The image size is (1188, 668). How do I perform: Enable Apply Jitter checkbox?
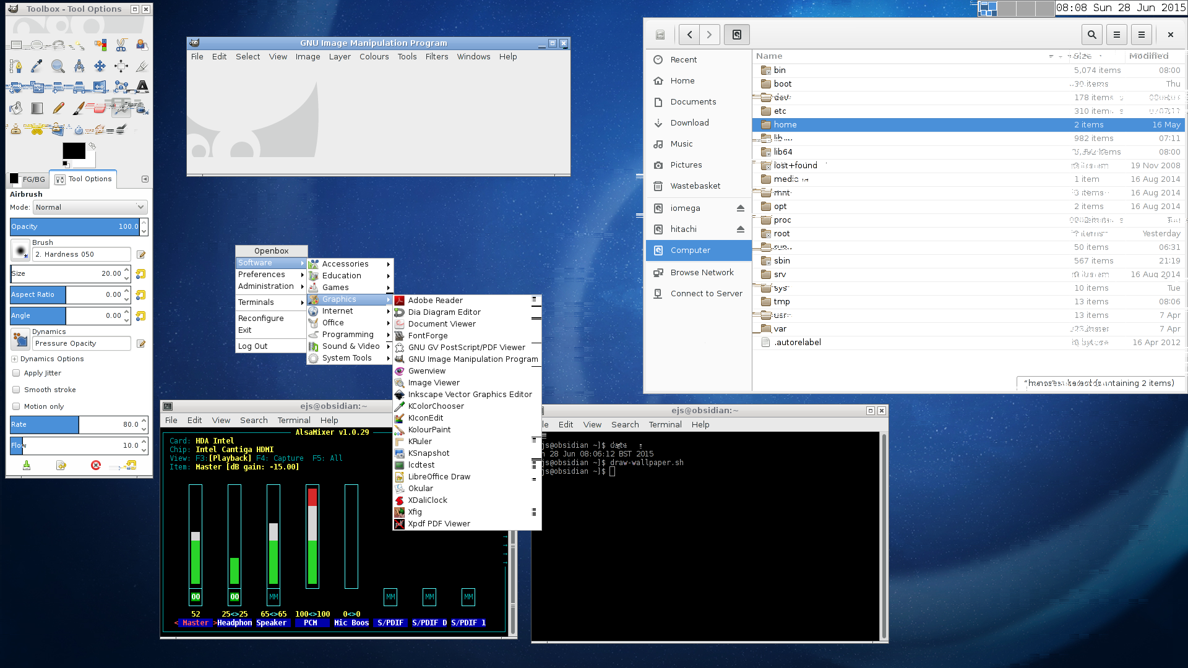click(16, 373)
